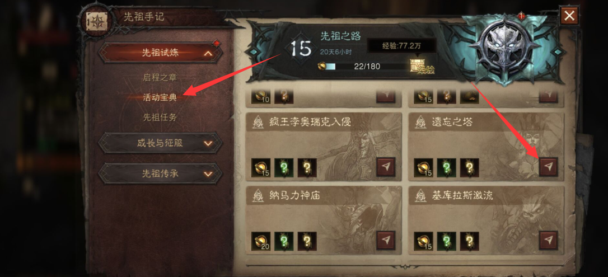Click the 遗忘之塔 navigate arrow icon
This screenshot has height=277, width=608.
pyautogui.click(x=548, y=167)
